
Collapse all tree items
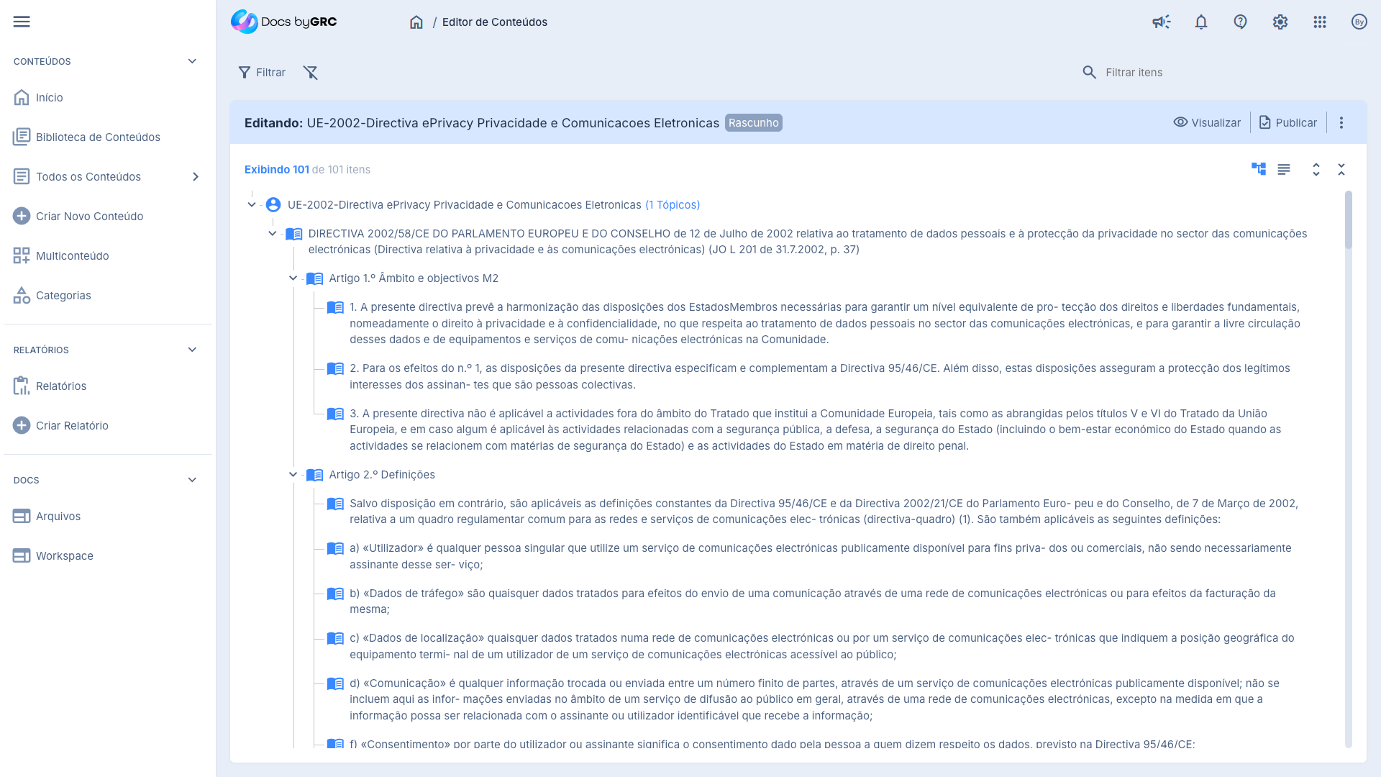click(1341, 169)
